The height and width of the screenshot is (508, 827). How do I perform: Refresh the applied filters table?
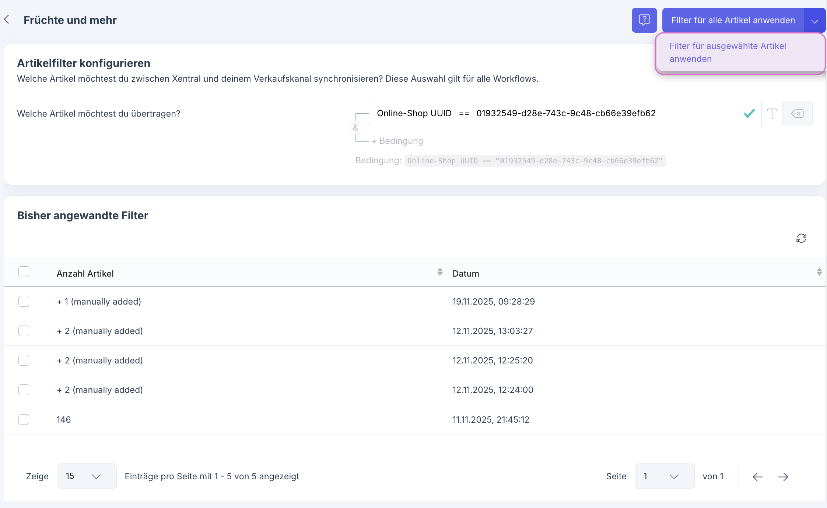[x=801, y=238]
